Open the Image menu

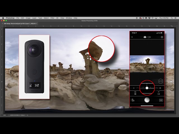[28, 18]
